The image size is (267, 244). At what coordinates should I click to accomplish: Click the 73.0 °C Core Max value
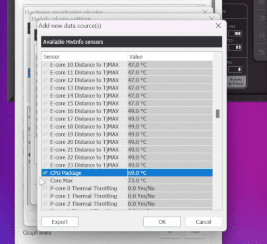tap(137, 180)
